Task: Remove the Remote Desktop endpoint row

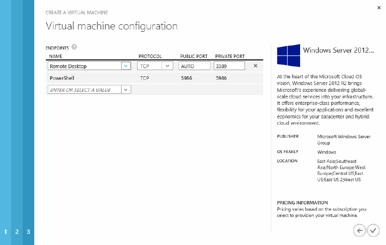Action: coord(256,66)
